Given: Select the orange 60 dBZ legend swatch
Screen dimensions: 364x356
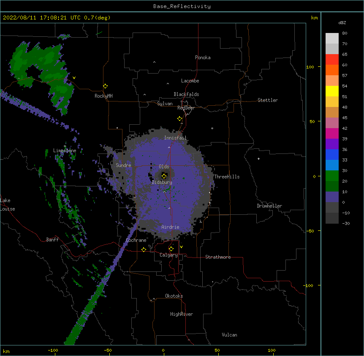Looking at the screenshot, I should [332, 70].
